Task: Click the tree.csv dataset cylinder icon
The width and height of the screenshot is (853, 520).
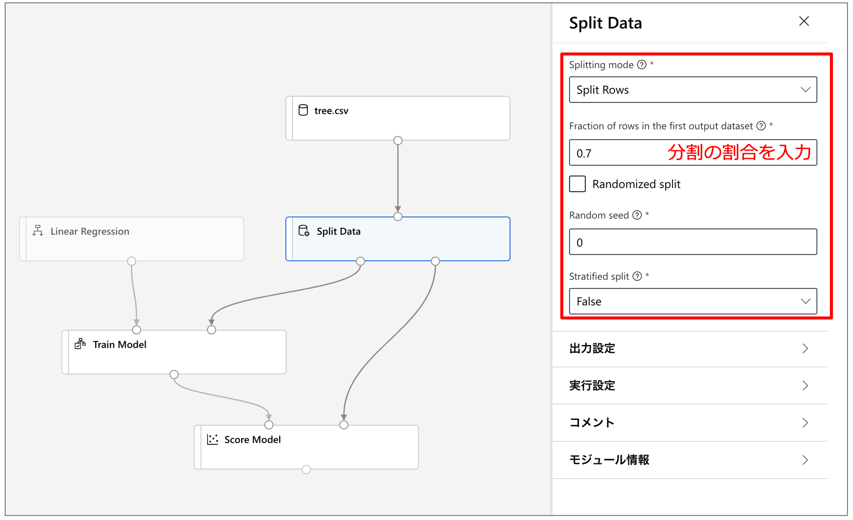Action: [x=303, y=110]
